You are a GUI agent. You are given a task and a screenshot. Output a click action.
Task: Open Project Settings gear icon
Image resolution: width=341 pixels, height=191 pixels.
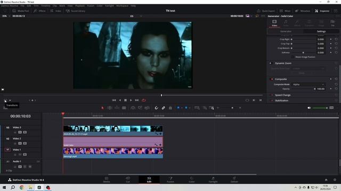(335, 180)
